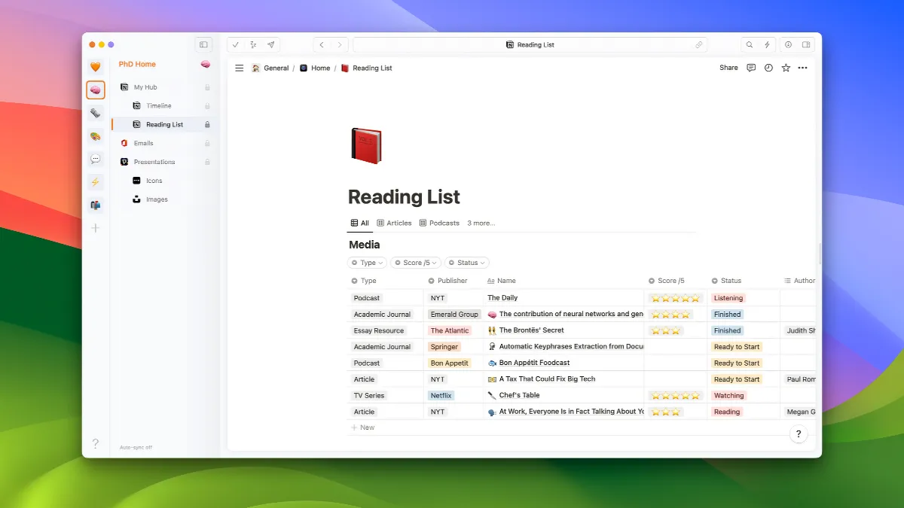The height and width of the screenshot is (508, 904).
Task: Expand the Type filter dropdown
Action: [367, 263]
